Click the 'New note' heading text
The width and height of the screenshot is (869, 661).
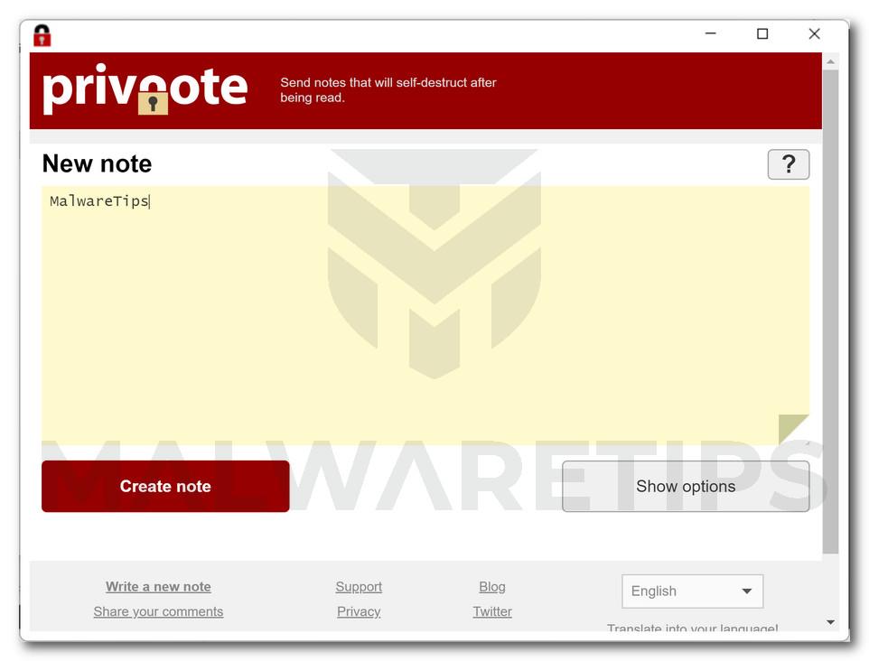[x=97, y=163]
